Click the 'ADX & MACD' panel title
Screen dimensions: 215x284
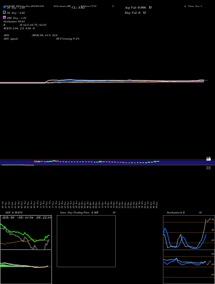14,213
